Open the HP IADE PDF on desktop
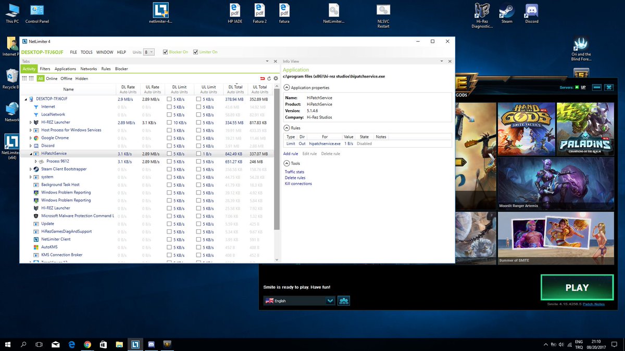Viewport: 625px width, 351px height. 235,13
